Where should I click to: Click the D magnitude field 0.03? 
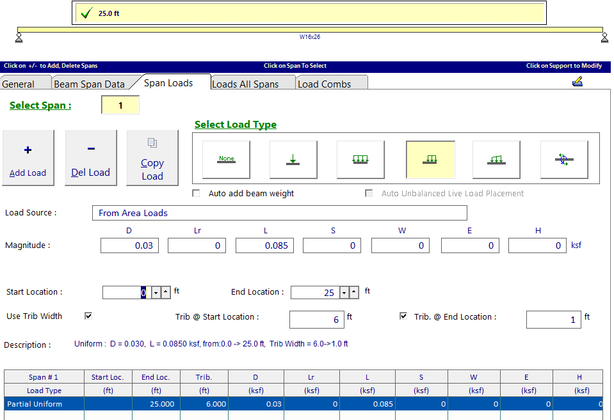pos(129,245)
